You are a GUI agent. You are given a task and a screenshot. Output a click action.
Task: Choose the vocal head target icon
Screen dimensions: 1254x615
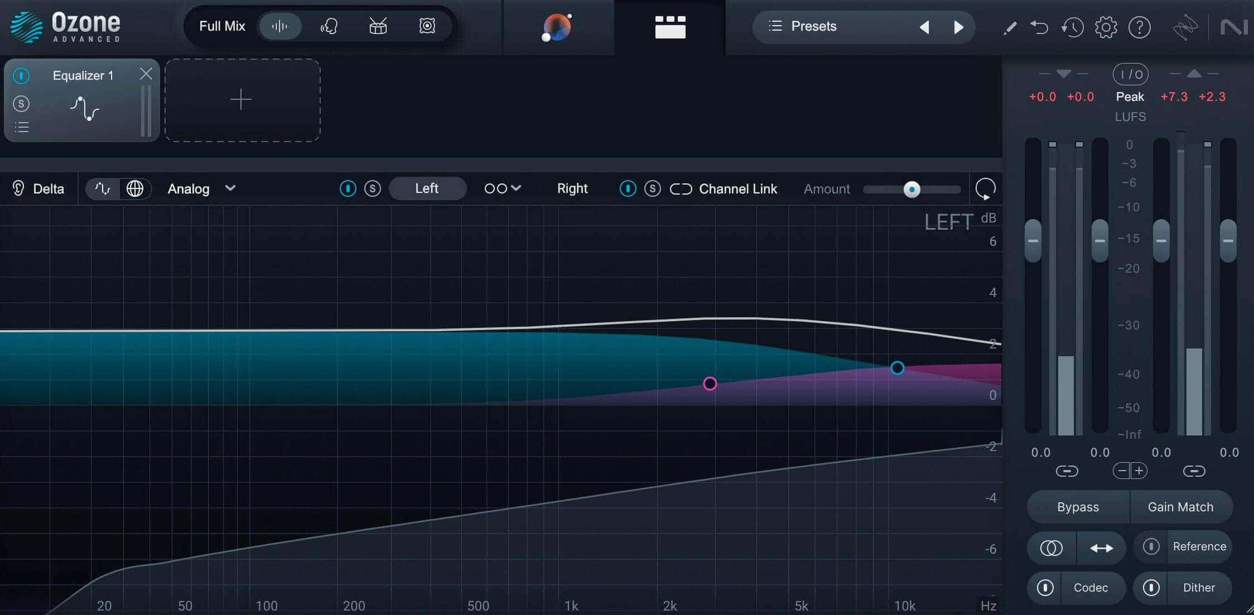[329, 26]
